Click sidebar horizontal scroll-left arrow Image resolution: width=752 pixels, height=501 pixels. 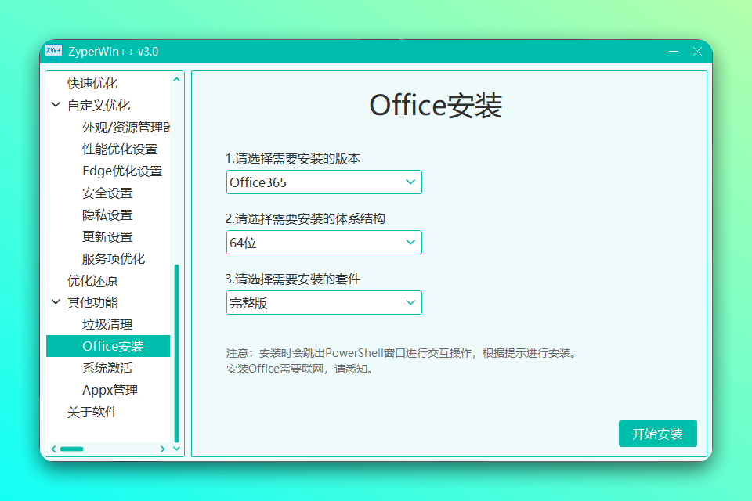pyautogui.click(x=53, y=449)
